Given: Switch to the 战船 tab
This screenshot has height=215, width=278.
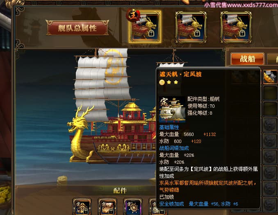Looking at the screenshot, I should [248, 59].
